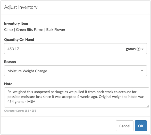Click the caret arrow beside grams (g)
Image resolution: width=151 pixels, height=135 pixels.
tap(142, 49)
